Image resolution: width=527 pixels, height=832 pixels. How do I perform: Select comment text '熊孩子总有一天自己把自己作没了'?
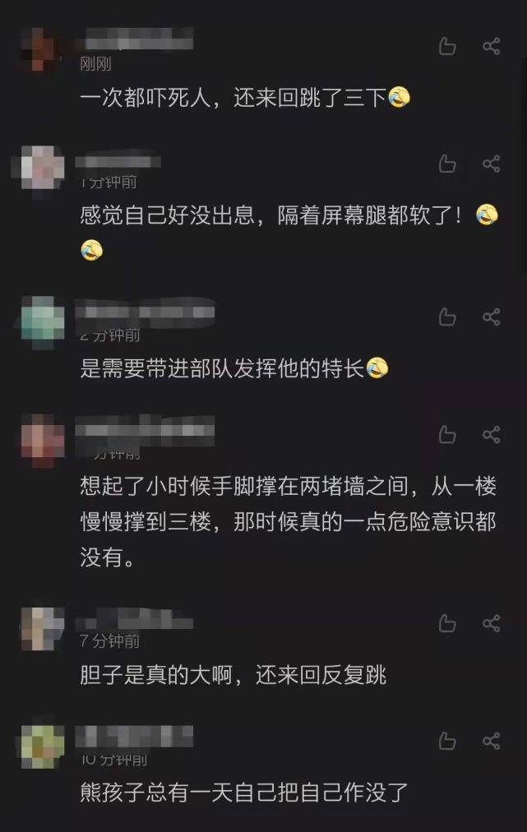244,793
